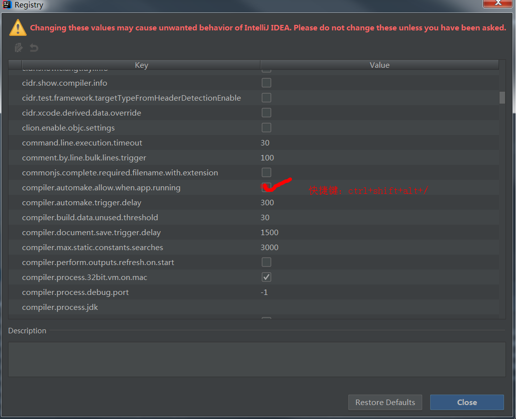Toggle cidr.test.framework.targetTypeFromHeaderDetectionEnable checkbox
Image resolution: width=516 pixels, height=419 pixels.
coord(266,98)
